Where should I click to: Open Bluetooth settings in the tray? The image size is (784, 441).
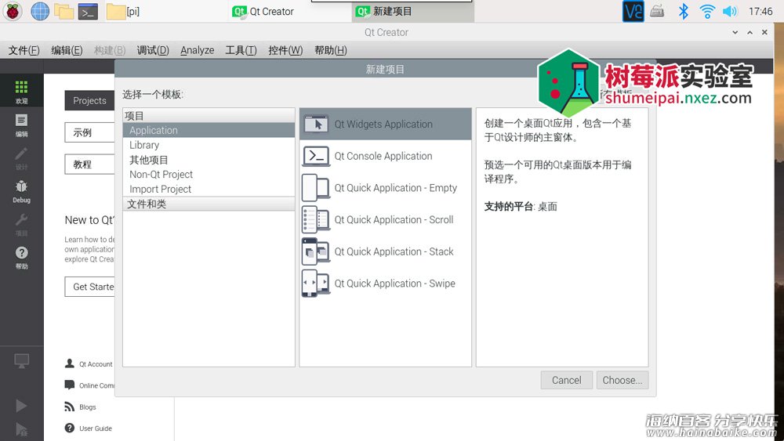683,11
